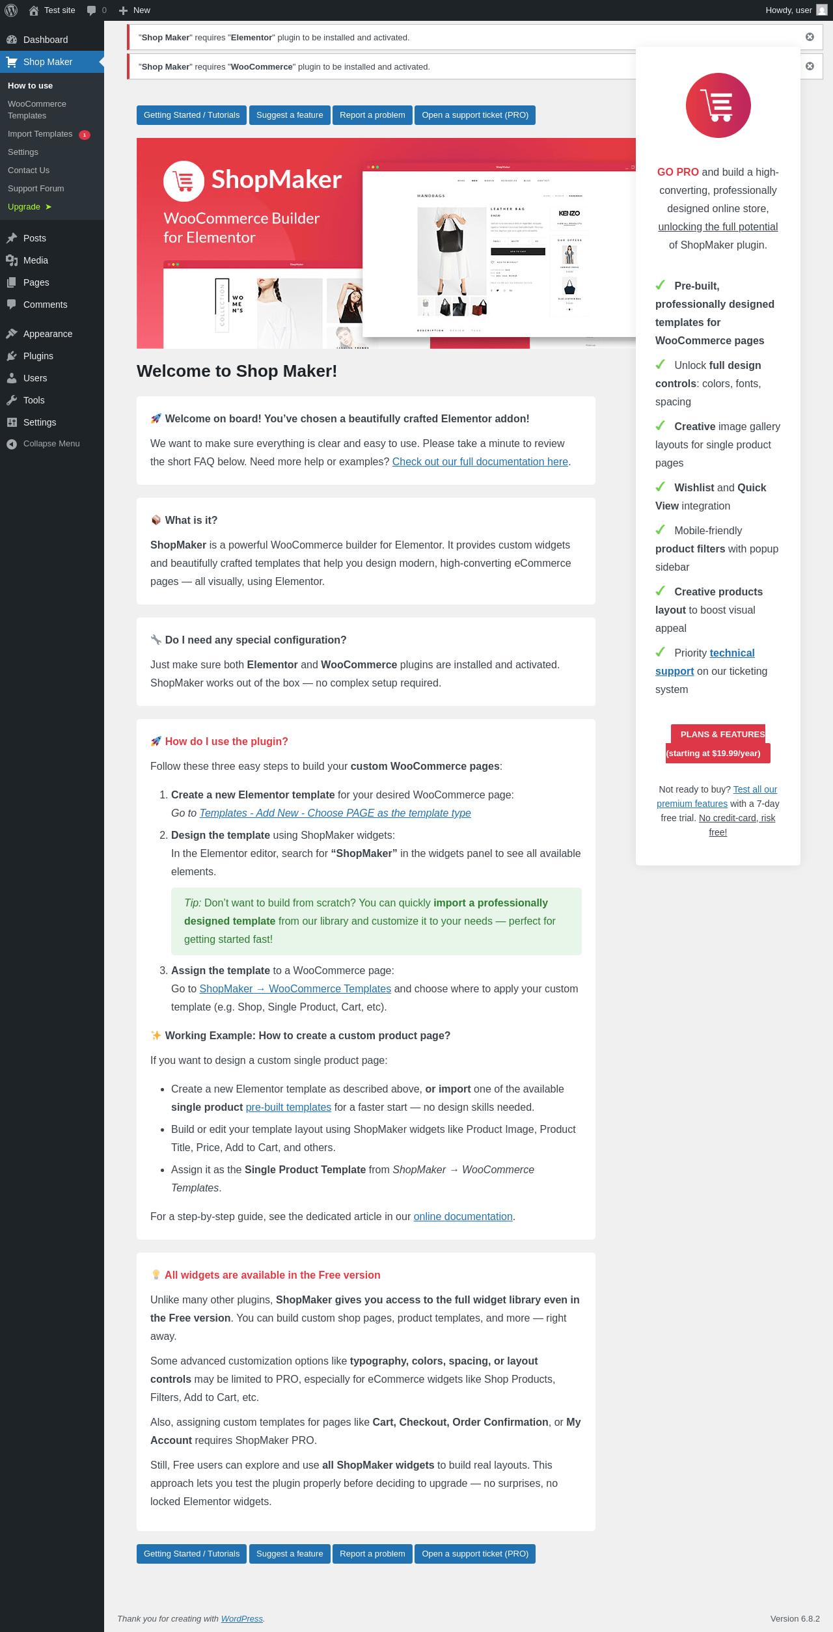Image resolution: width=833 pixels, height=1632 pixels.
Task: Collapse the admin menu arrow icon
Action: tap(12, 444)
